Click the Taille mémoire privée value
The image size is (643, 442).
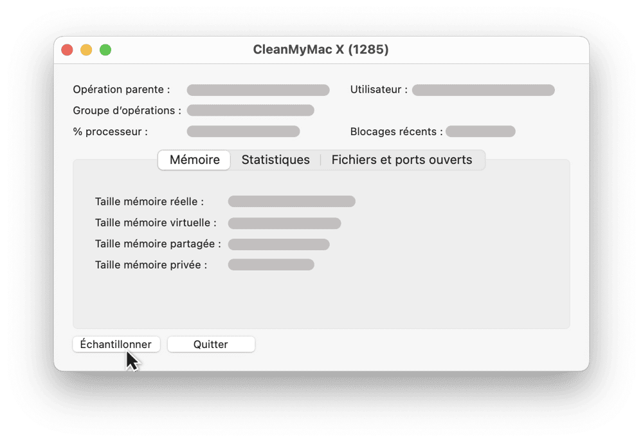pyautogui.click(x=271, y=264)
